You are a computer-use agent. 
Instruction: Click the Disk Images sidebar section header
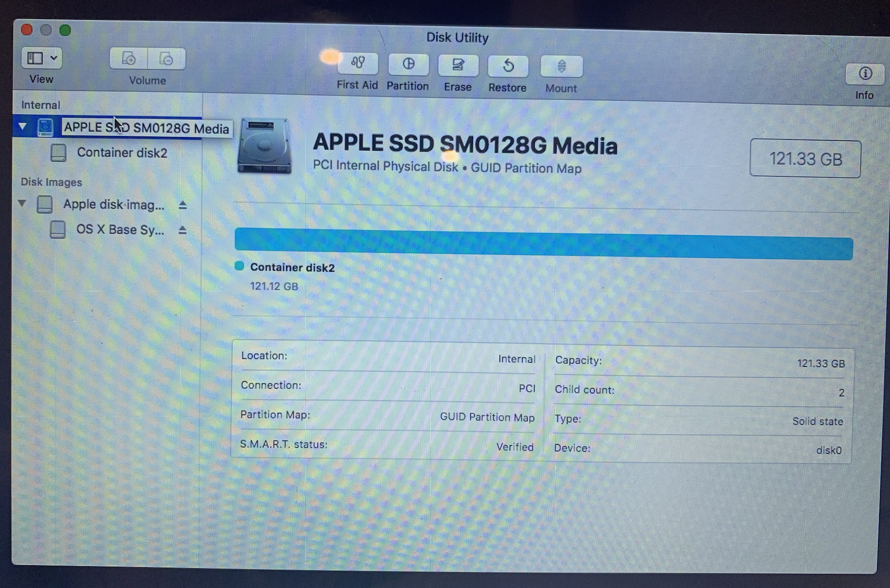[x=51, y=182]
